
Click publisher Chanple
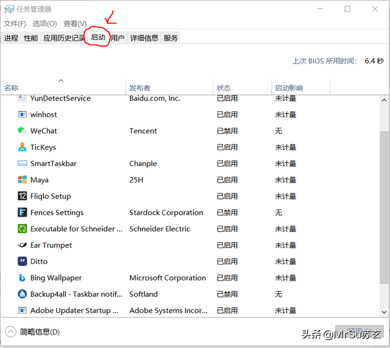[143, 164]
